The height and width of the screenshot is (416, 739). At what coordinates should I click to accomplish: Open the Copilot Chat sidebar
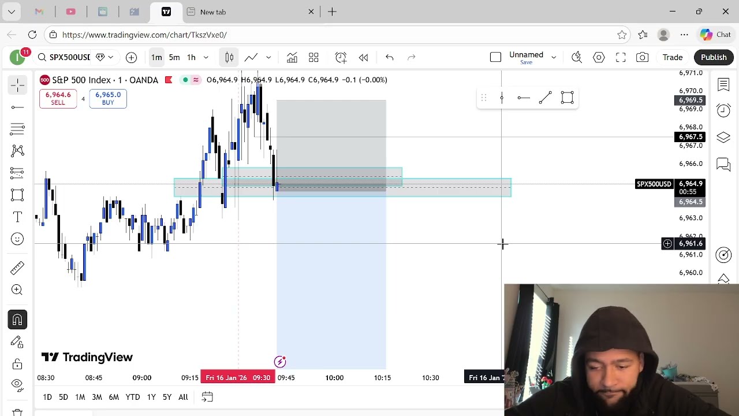(716, 35)
